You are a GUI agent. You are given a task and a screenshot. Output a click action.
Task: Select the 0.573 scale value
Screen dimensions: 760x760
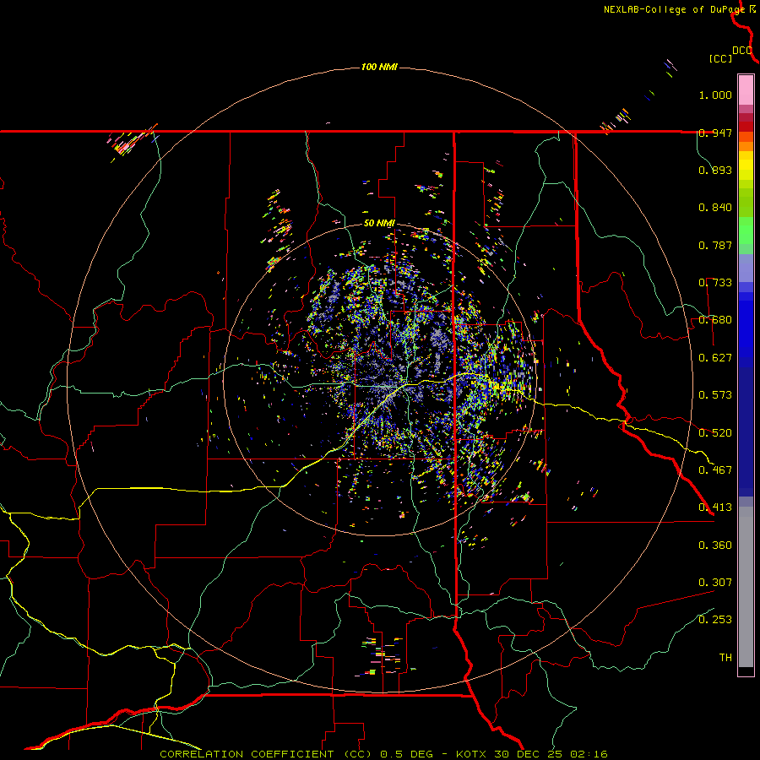coord(715,395)
